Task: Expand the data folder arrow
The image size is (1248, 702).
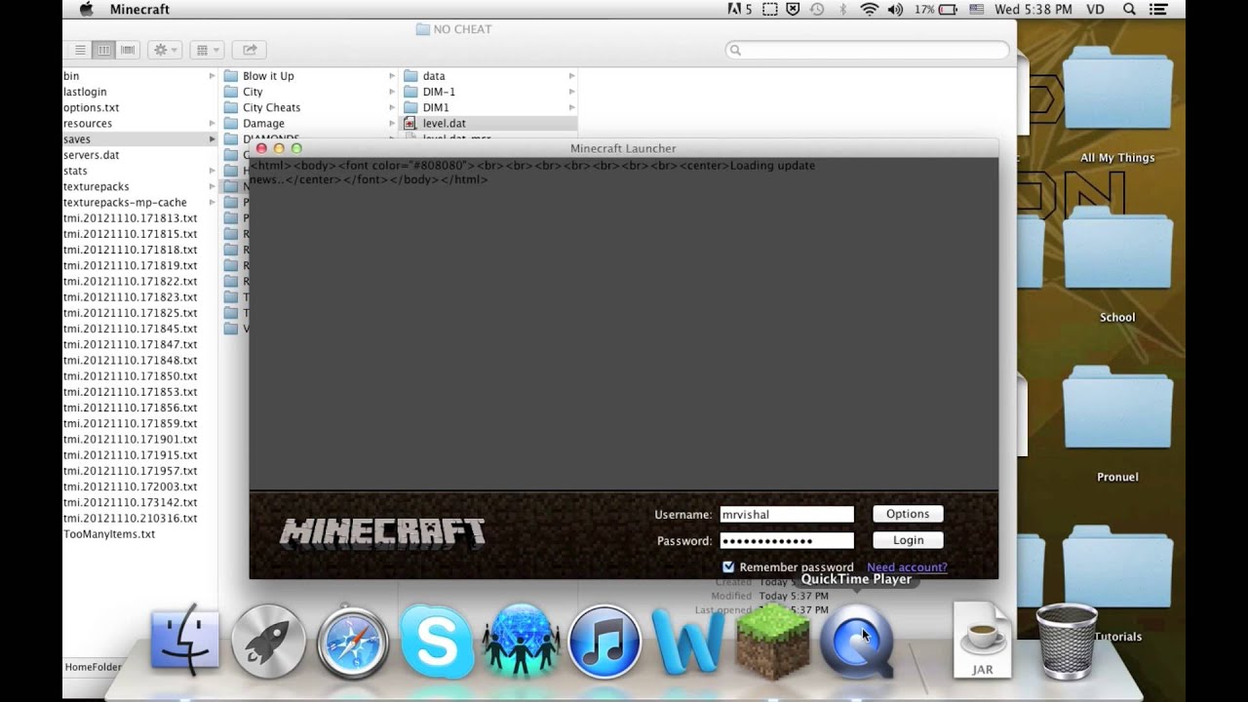Action: pos(571,76)
